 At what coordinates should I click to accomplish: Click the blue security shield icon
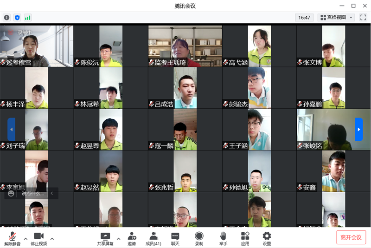pos(17,18)
